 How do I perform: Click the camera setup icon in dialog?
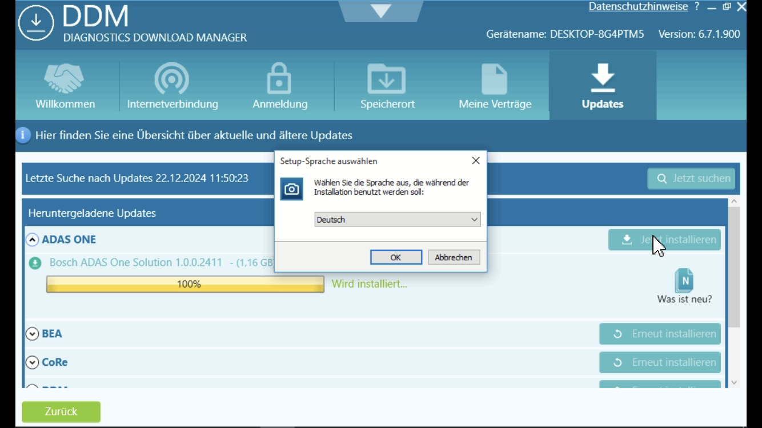292,189
